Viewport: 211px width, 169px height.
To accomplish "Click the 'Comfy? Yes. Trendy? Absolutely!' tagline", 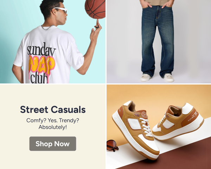I will [53, 124].
